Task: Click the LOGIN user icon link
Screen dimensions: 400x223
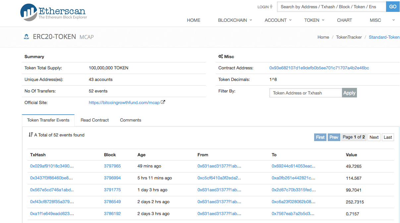Action: pos(265,7)
